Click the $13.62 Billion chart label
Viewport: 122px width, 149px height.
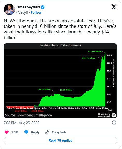coord(95,51)
